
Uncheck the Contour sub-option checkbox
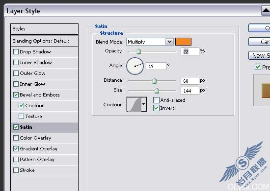(21, 106)
